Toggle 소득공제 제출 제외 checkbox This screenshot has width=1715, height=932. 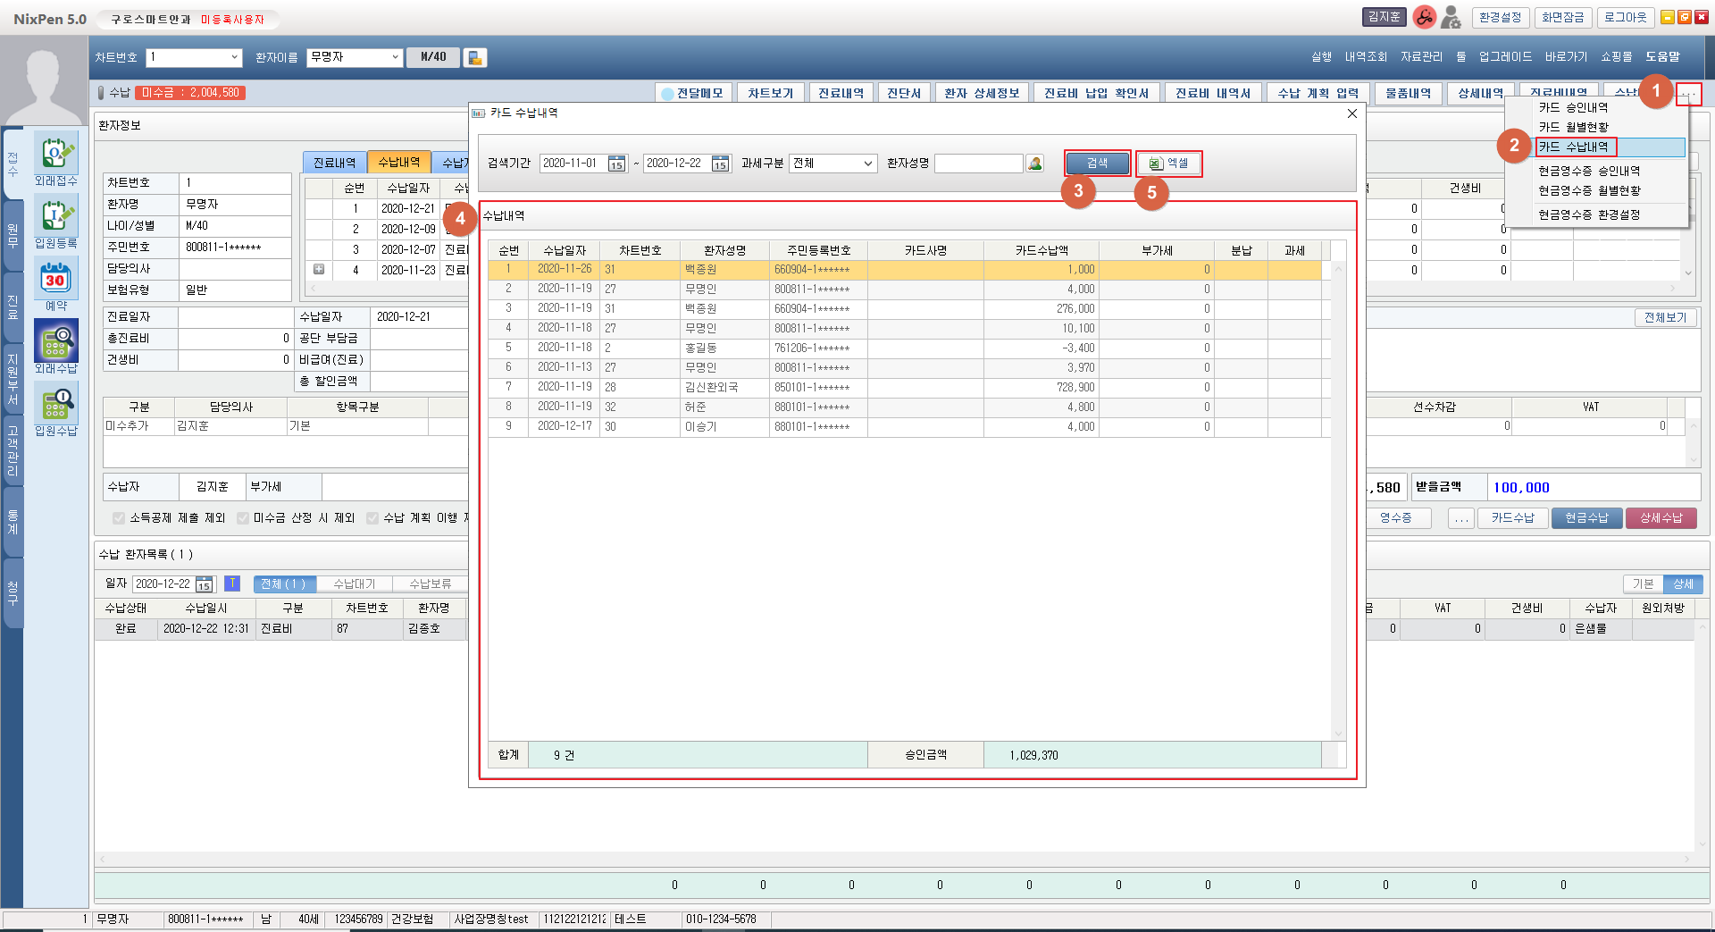(x=119, y=518)
